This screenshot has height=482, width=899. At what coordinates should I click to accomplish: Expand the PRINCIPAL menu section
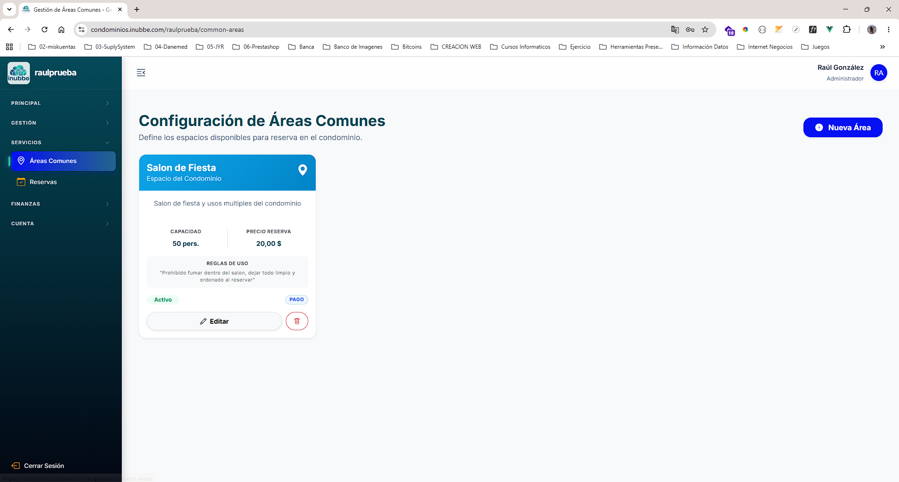[61, 103]
